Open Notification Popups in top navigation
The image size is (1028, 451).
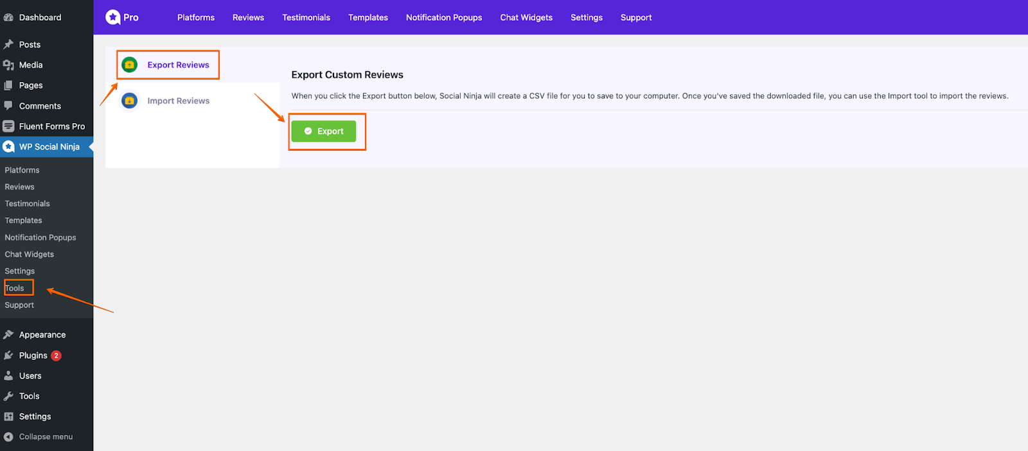(444, 17)
